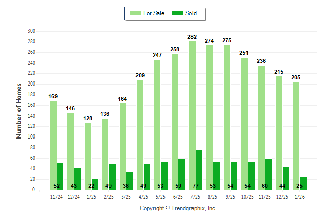Toggle the Sold legend label

(x=191, y=13)
